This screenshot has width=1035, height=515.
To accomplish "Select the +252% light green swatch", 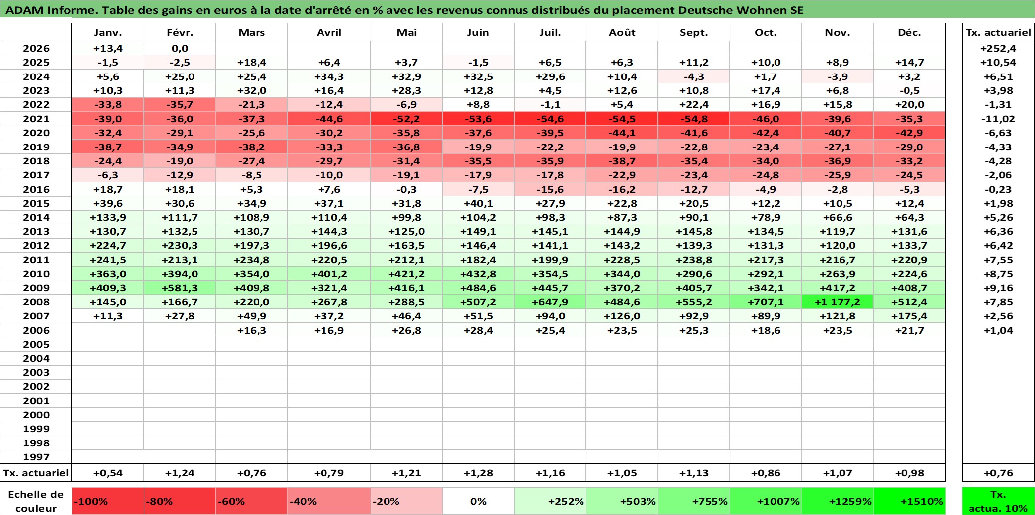I will pyautogui.click(x=550, y=501).
